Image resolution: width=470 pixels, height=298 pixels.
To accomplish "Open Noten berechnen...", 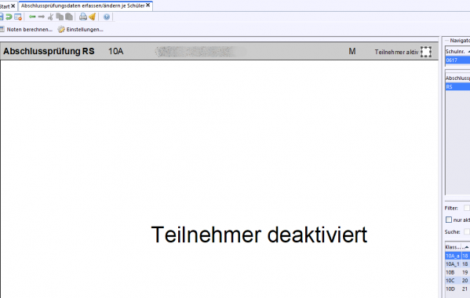I will [x=29, y=29].
